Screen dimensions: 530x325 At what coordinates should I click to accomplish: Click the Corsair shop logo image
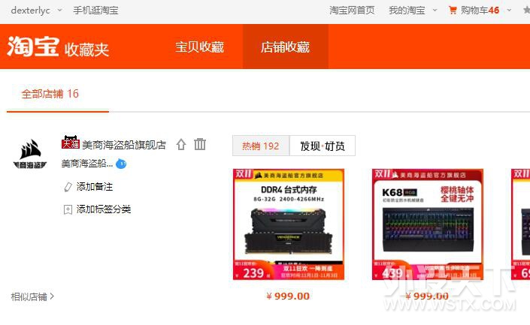pyautogui.click(x=30, y=154)
